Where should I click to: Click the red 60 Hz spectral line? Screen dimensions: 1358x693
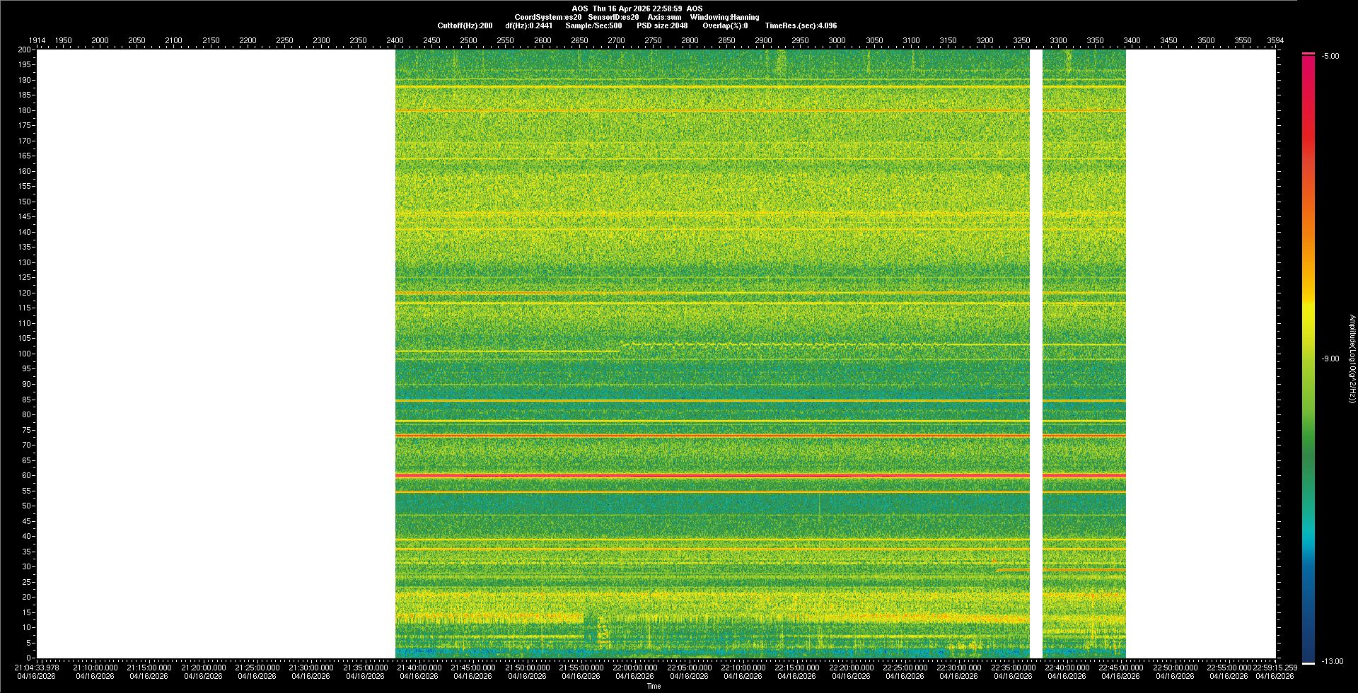click(x=707, y=476)
